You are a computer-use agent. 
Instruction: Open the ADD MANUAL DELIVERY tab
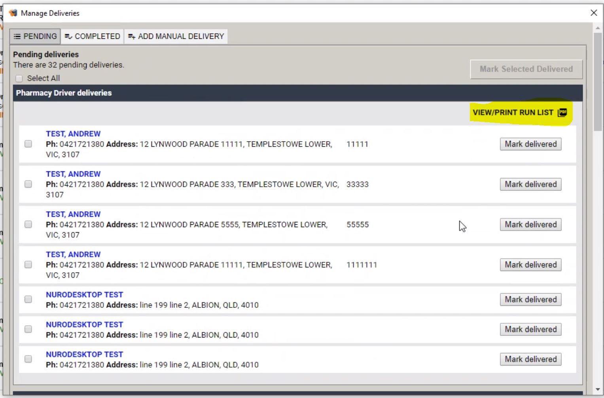coord(176,36)
